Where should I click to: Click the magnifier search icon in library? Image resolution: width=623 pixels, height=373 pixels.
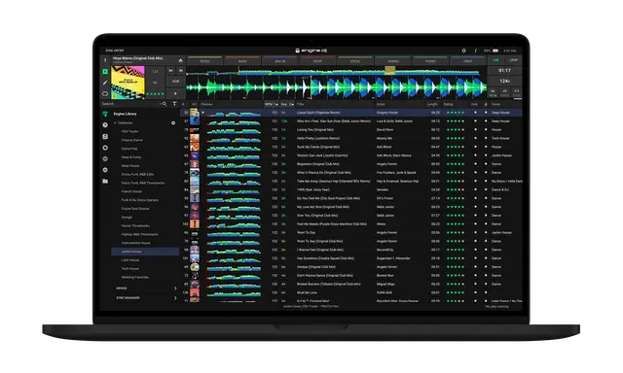165,104
